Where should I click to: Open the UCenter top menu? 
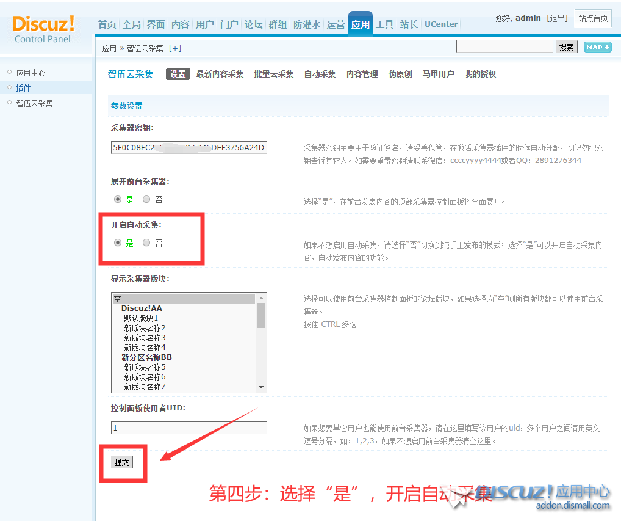coord(441,24)
